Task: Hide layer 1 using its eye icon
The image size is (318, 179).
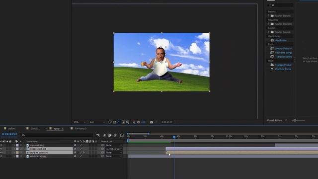Action: tap(1, 145)
